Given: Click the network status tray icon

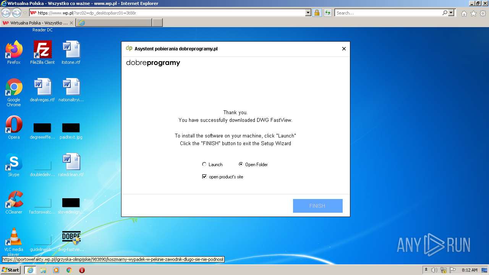Looking at the screenshot, I should (444, 270).
